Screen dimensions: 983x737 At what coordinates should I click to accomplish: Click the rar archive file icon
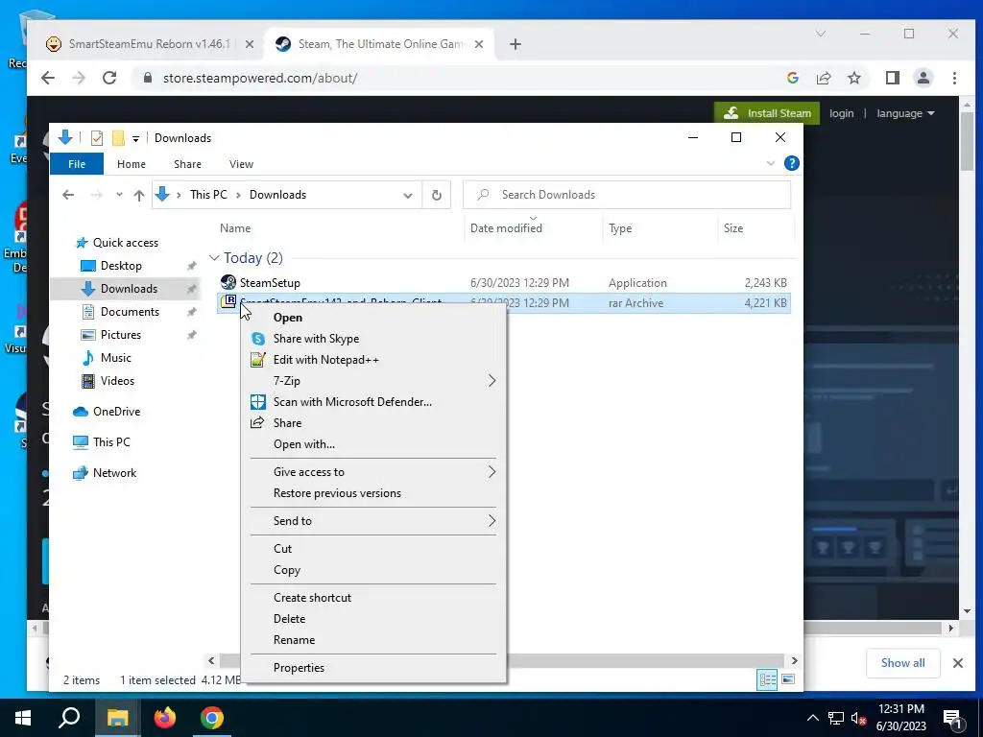(228, 302)
